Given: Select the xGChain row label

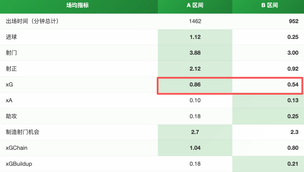Looking at the screenshot, I should coord(17,148).
